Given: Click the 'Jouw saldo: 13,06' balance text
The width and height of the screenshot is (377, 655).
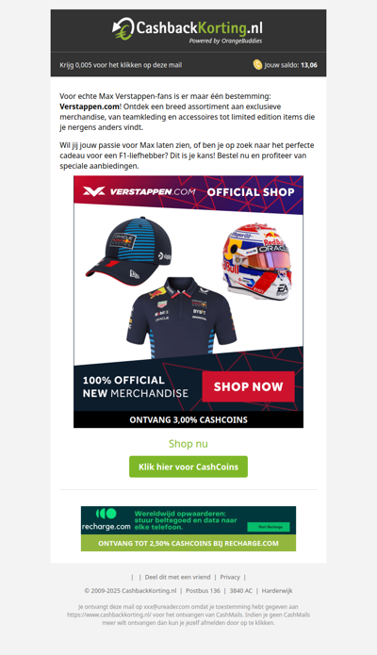Looking at the screenshot, I should coord(290,65).
